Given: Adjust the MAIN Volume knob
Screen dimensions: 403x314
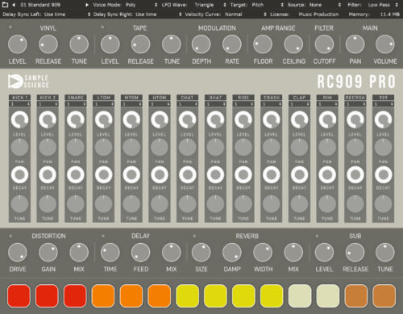Looking at the screenshot, I should click(x=385, y=44).
